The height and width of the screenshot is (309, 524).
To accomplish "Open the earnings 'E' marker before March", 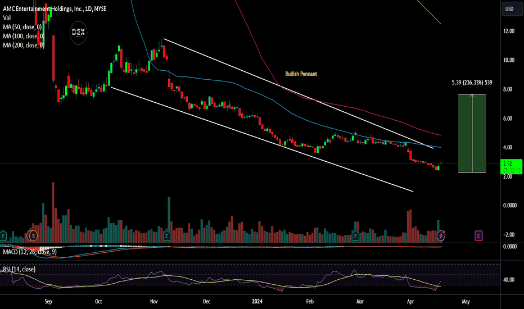I will tap(355, 236).
